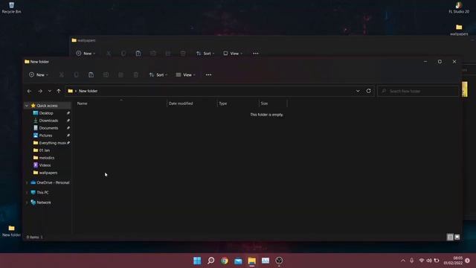Go up one level with the Up arrow
The image size is (476, 268).
59,91
